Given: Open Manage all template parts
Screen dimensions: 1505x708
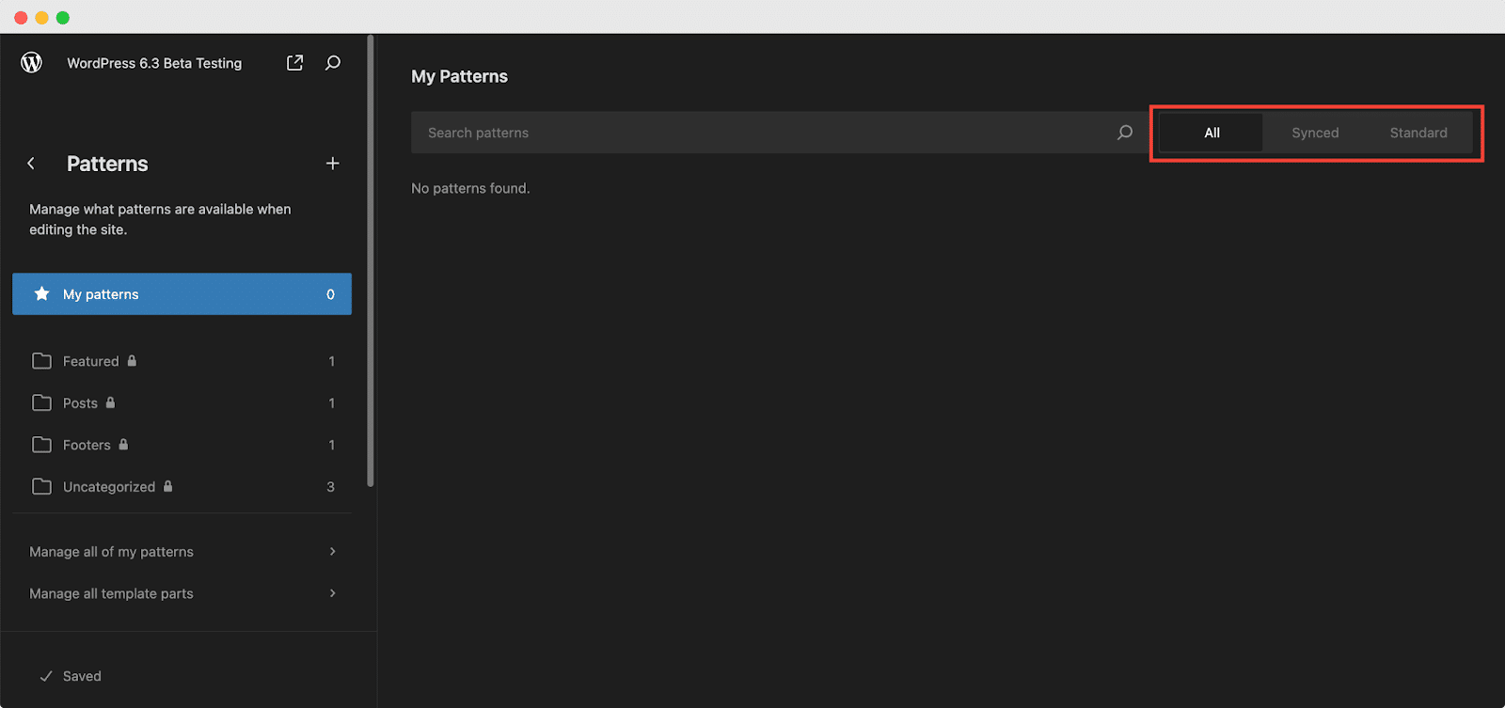Looking at the screenshot, I should (x=182, y=593).
